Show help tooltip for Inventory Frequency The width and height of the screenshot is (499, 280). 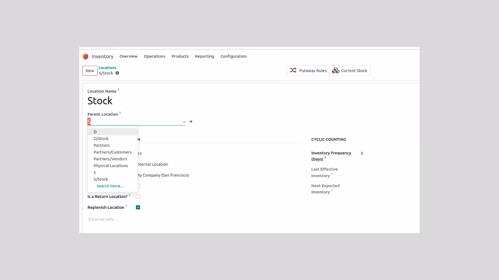[x=325, y=158]
